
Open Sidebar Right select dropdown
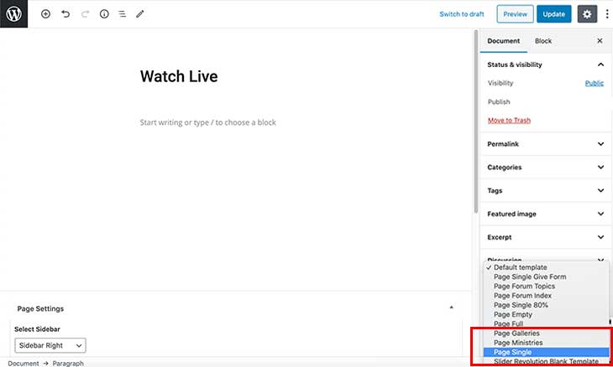pos(50,345)
